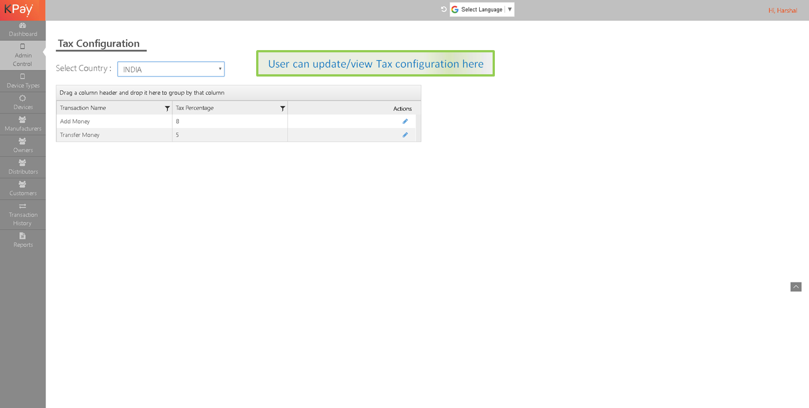Navigate to Distributors
Screen dimensions: 809x408
23,167
